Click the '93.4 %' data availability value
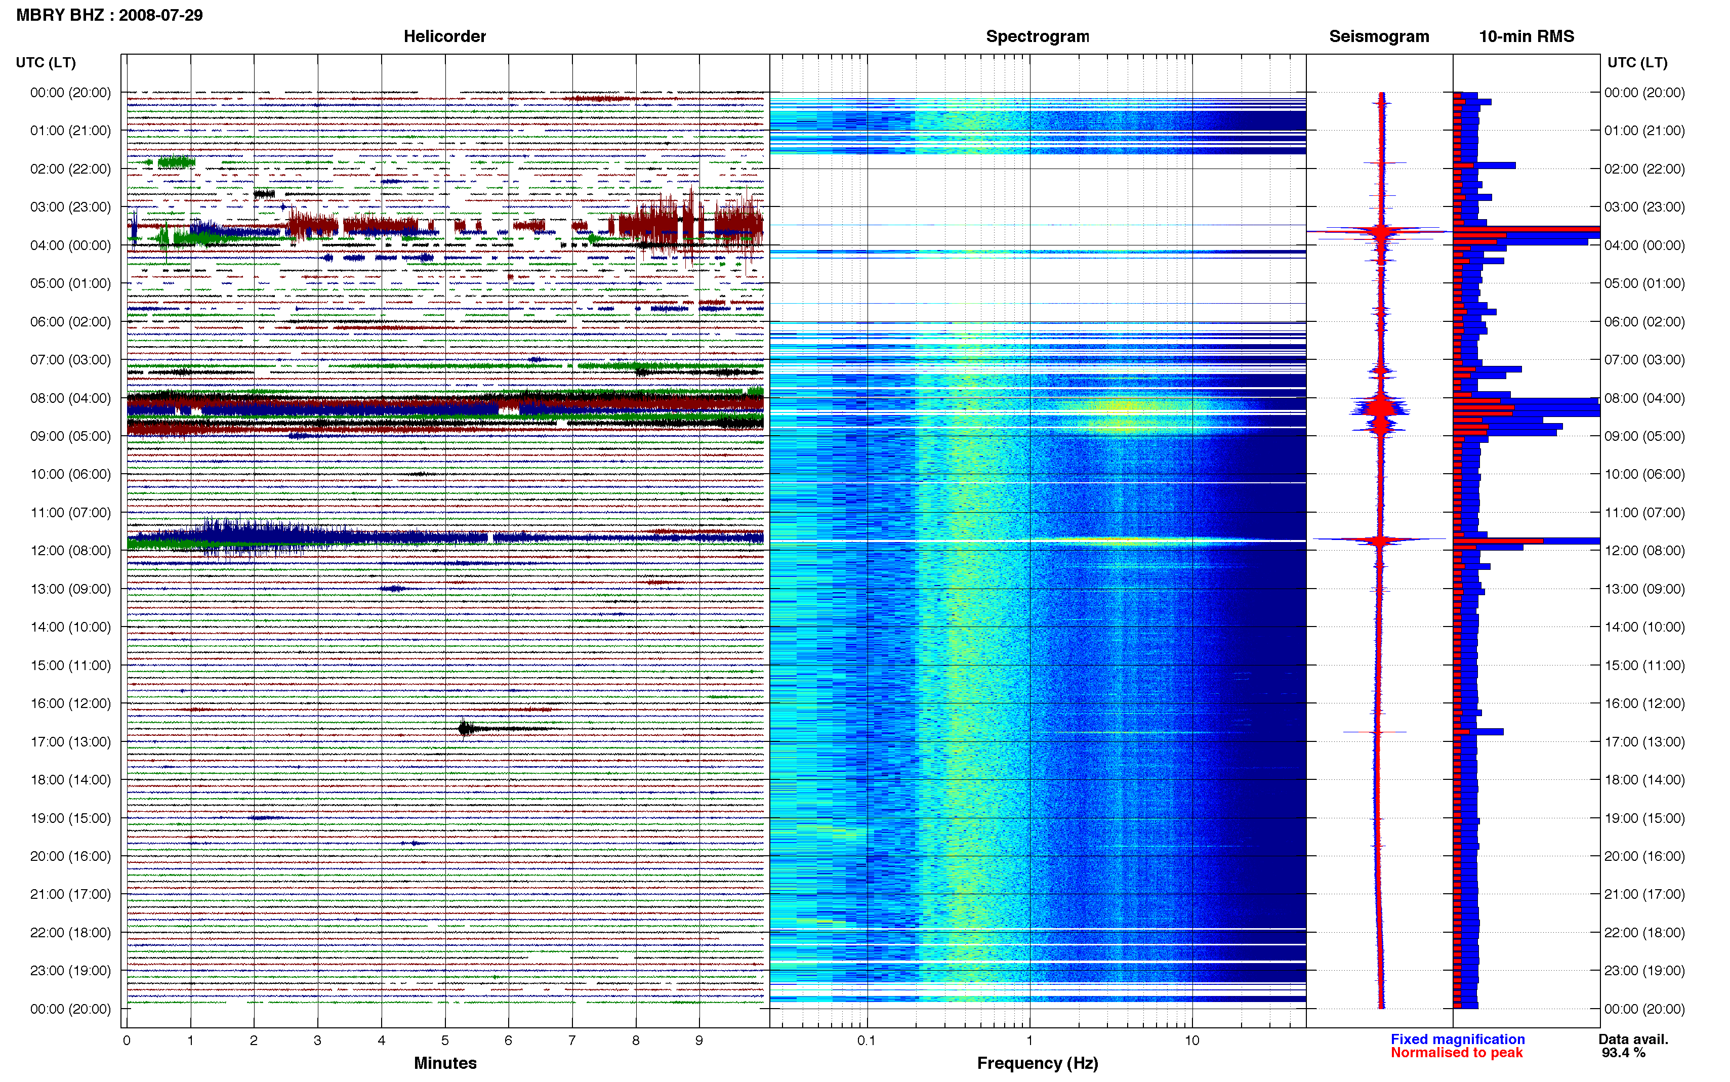 [x=1623, y=1053]
